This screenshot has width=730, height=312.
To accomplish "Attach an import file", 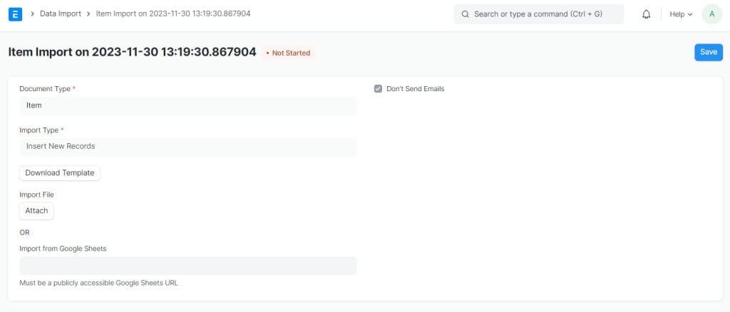I will click(x=36, y=211).
